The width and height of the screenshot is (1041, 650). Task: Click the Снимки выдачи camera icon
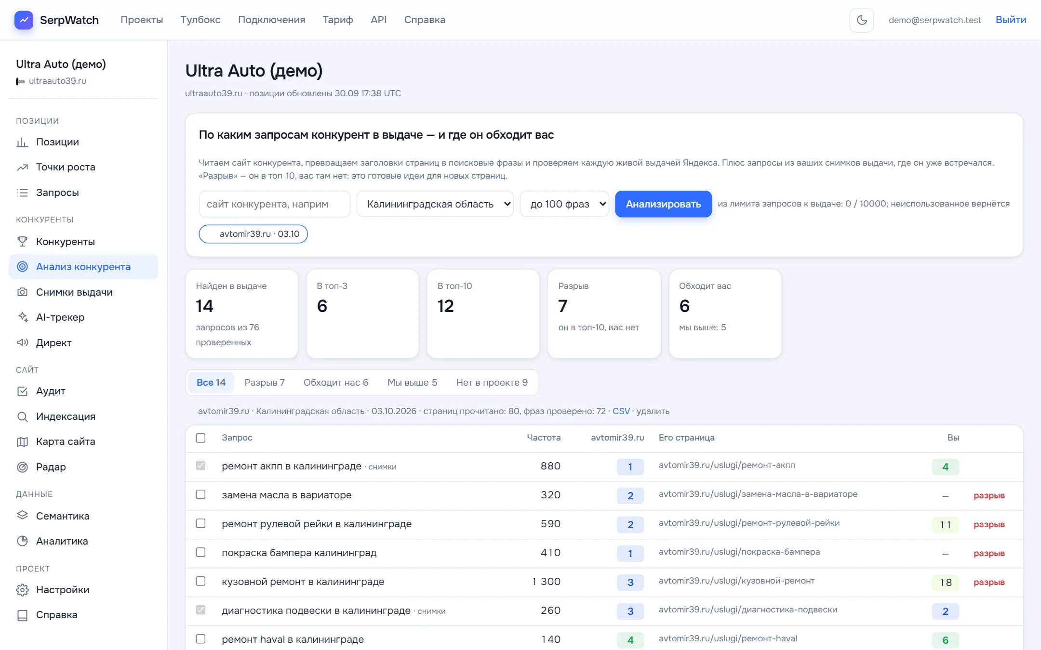coord(22,292)
